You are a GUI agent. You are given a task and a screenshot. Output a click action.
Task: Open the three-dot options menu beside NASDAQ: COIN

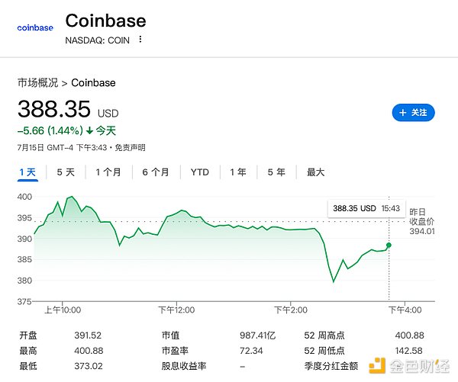pyautogui.click(x=140, y=40)
